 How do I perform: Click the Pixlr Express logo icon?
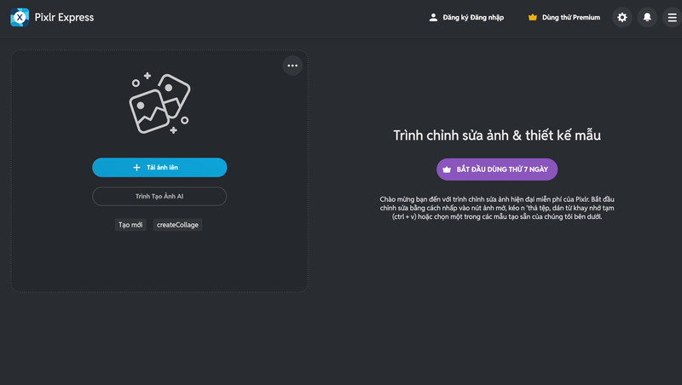[x=20, y=17]
